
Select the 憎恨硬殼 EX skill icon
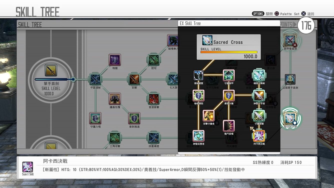click(199, 96)
